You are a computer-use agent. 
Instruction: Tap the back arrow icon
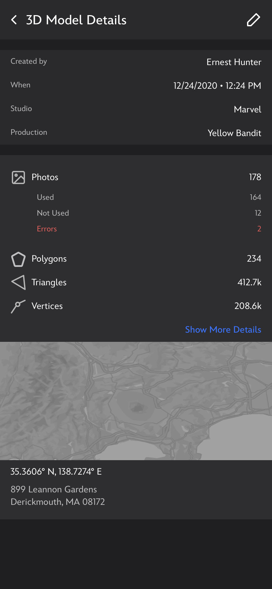coord(14,20)
